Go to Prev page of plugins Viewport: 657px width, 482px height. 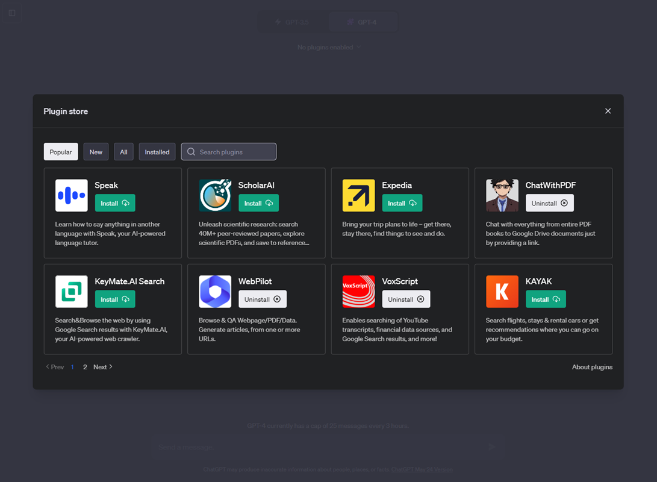click(x=55, y=367)
